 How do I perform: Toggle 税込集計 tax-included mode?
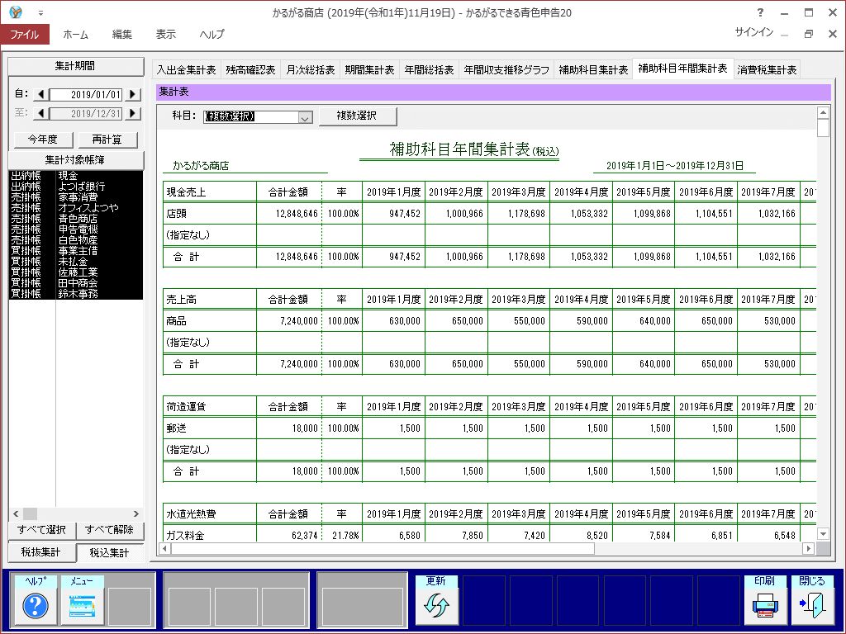110,553
